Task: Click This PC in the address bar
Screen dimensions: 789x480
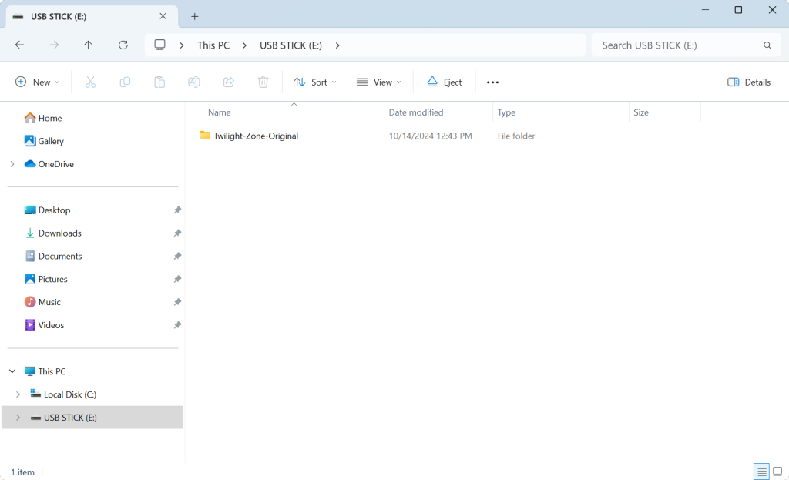Action: (x=213, y=45)
